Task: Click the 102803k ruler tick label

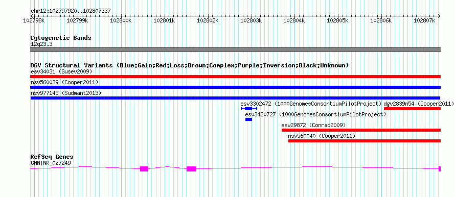Action: [x=251, y=20]
